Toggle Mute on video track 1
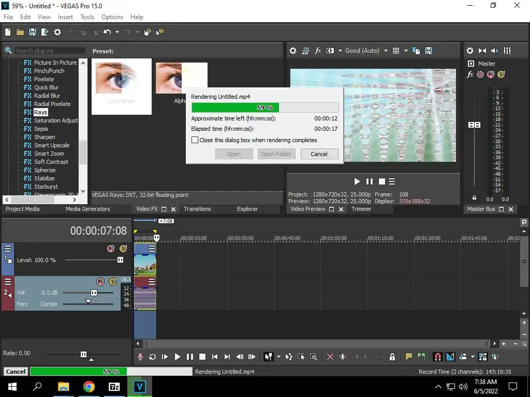 click(111, 249)
